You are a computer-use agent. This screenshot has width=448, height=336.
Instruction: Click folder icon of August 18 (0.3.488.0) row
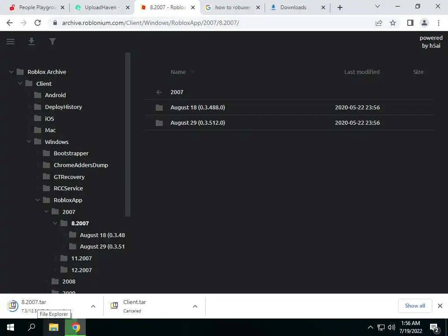coord(159,108)
